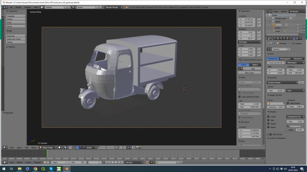Open the XYZ Euler rotation mode dropdown
The image size is (307, 172).
click(250, 42)
